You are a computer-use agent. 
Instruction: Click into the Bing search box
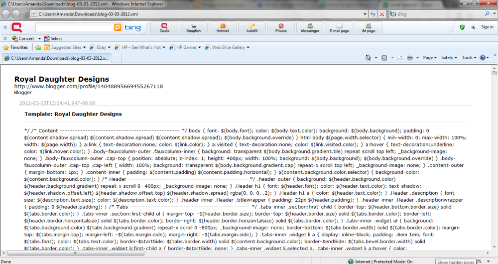74,27
